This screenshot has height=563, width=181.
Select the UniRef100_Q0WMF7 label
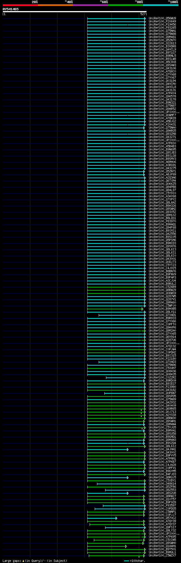pyautogui.click(x=162, y=115)
